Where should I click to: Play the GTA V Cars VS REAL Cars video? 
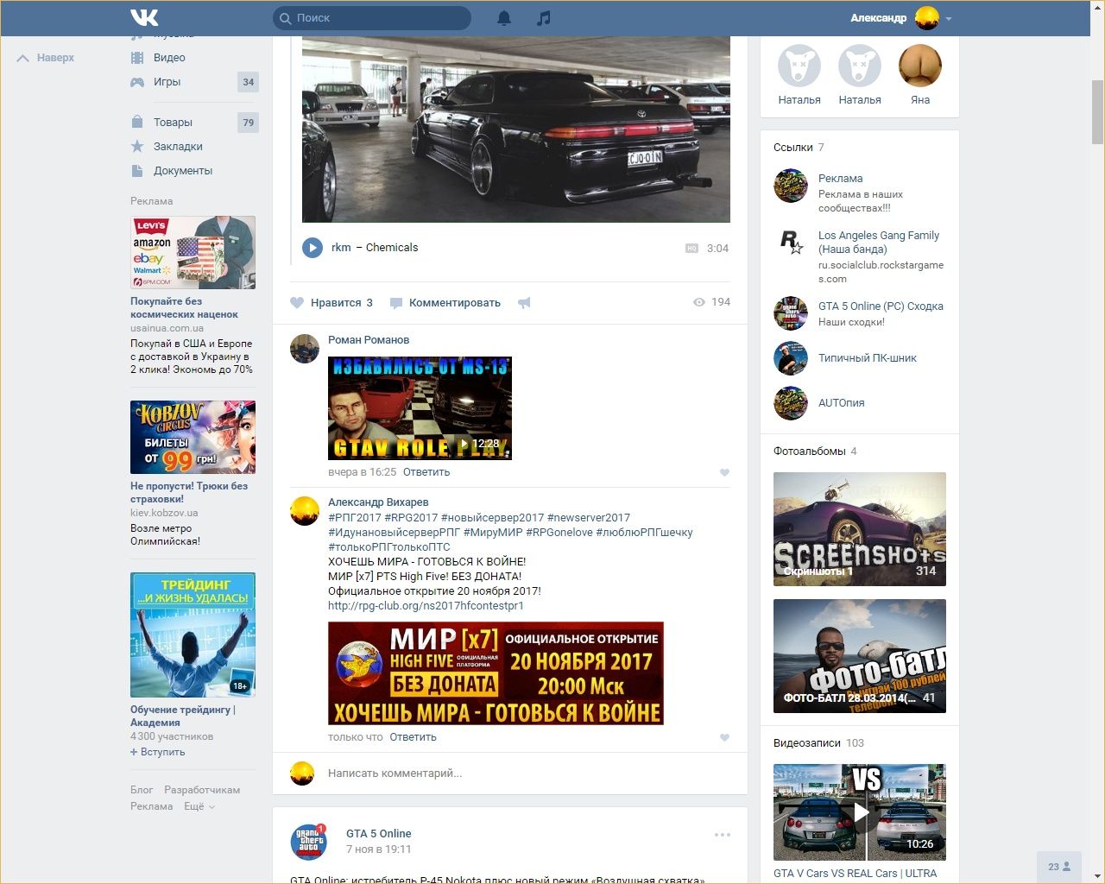[x=860, y=812]
